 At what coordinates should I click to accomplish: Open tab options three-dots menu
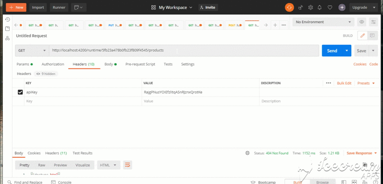click(x=283, y=25)
